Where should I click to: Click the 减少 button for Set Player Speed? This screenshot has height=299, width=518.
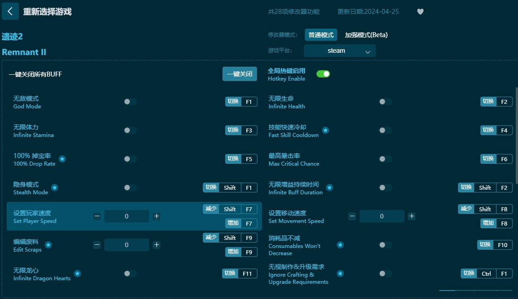[x=211, y=209]
